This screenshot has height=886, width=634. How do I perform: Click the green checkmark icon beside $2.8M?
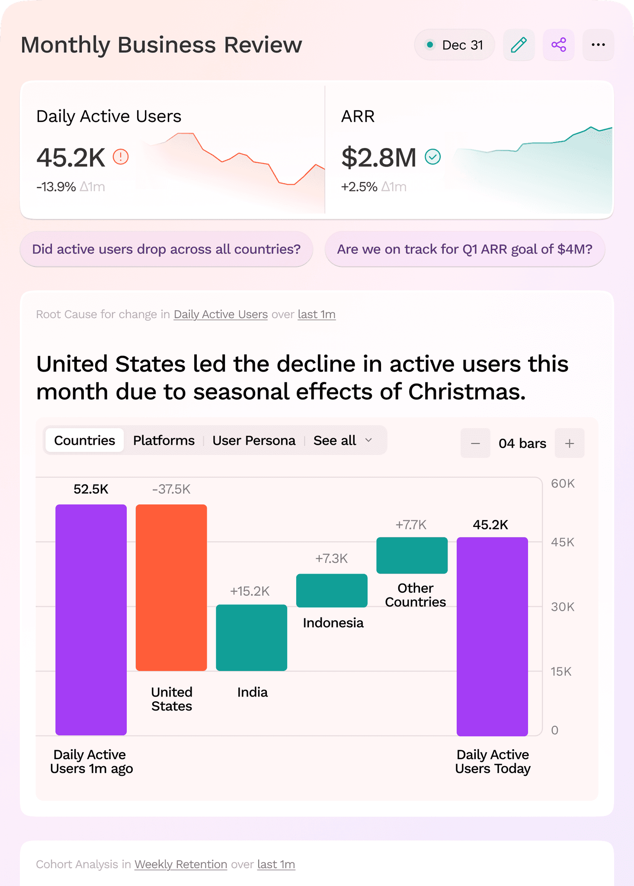[x=433, y=157]
